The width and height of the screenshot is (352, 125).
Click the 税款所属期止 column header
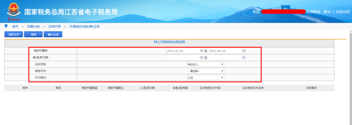coord(116,88)
